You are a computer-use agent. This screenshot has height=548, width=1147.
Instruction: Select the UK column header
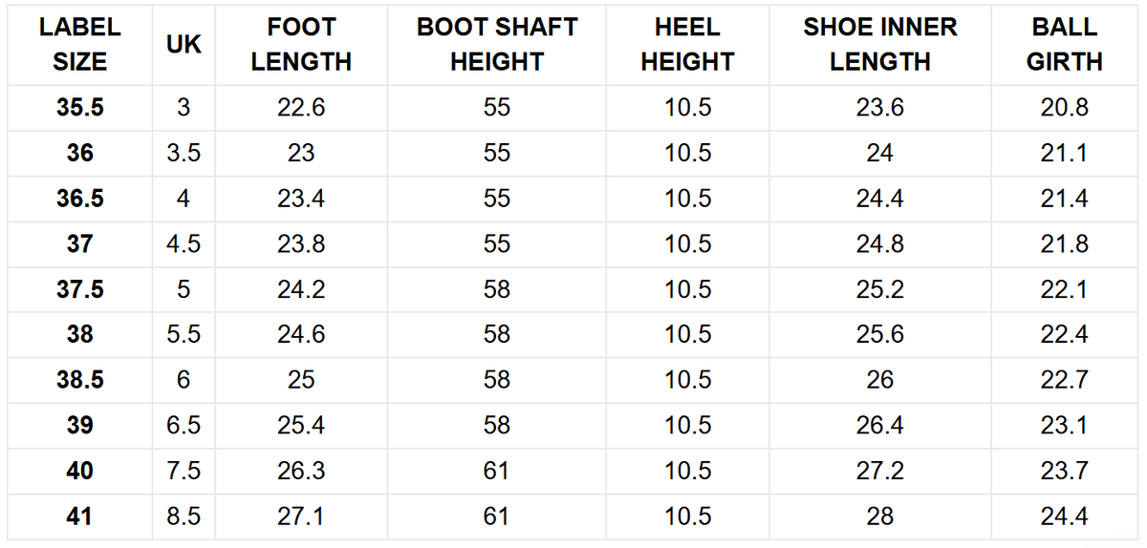(x=184, y=45)
